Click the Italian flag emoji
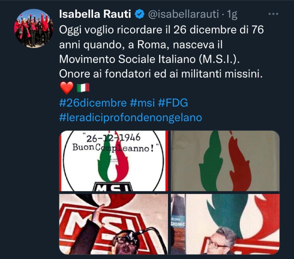The height and width of the screenshot is (259, 294). click(x=83, y=88)
